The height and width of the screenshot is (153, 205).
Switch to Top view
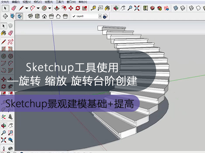coord(37,16)
